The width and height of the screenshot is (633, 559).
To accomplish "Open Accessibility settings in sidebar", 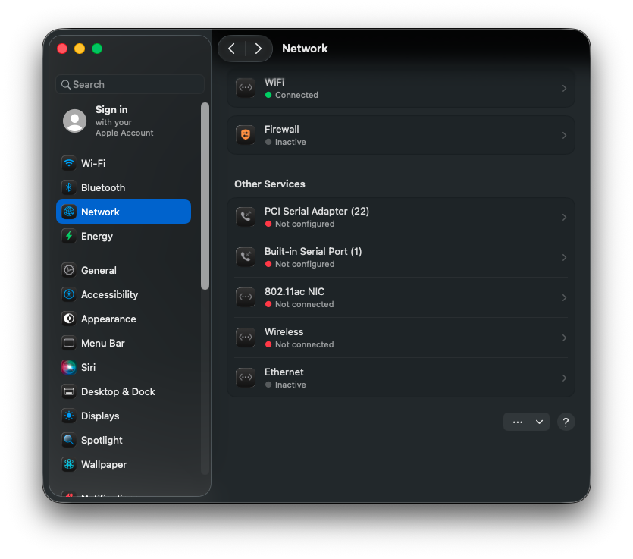I will coord(124,294).
